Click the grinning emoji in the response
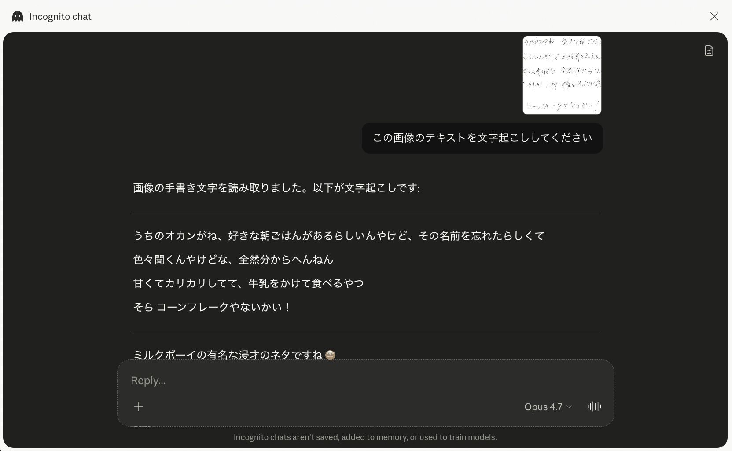This screenshot has height=451, width=732. (330, 355)
